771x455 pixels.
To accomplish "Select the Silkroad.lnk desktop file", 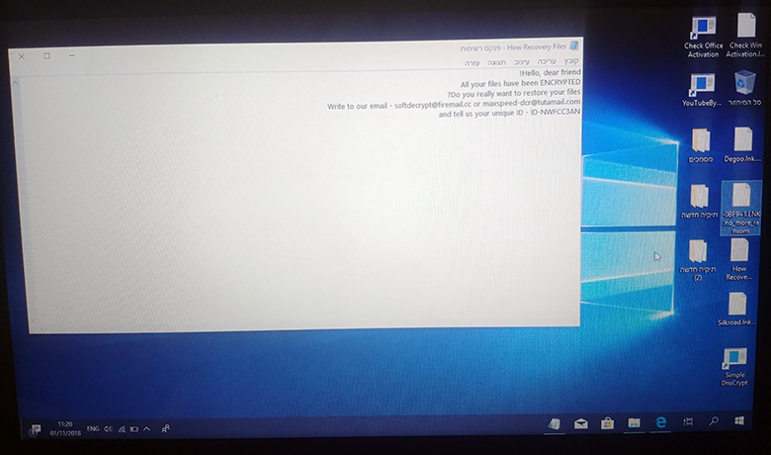I will (x=736, y=309).
